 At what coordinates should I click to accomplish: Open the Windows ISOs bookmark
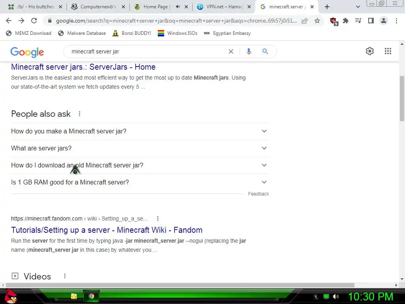[178, 33]
